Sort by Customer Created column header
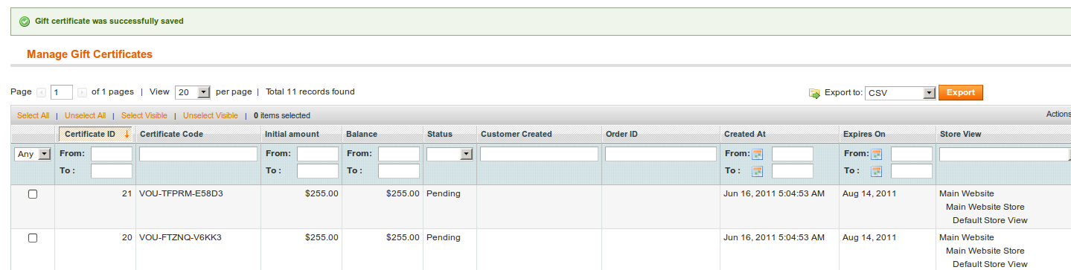Image resolution: width=1071 pixels, height=270 pixels. [x=517, y=135]
